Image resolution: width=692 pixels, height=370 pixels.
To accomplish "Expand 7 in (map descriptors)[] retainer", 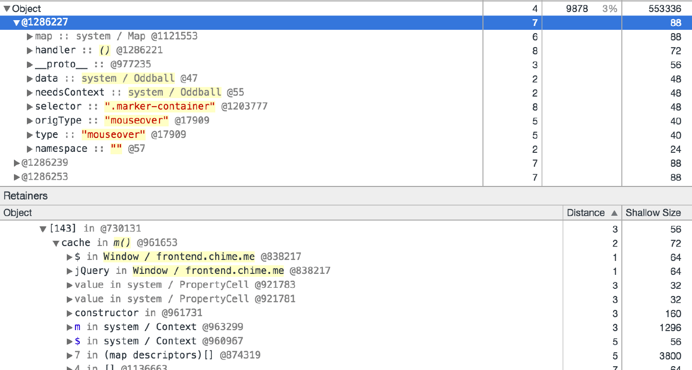I will pyautogui.click(x=70, y=356).
